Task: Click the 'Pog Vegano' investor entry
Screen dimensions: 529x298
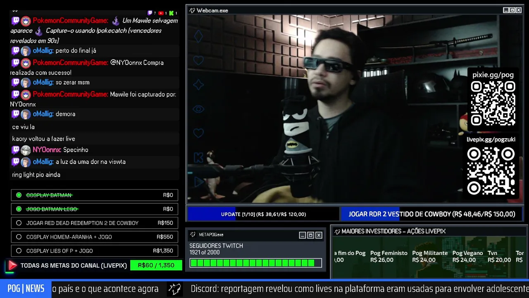Action: 467,256
